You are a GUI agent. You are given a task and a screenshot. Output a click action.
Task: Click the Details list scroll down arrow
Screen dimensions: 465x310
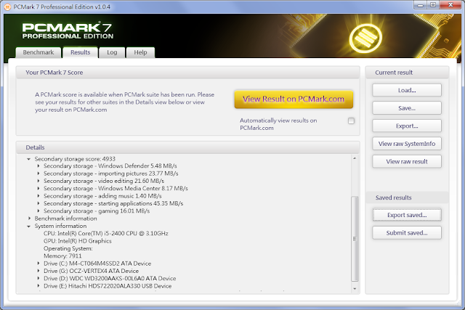[x=355, y=289]
